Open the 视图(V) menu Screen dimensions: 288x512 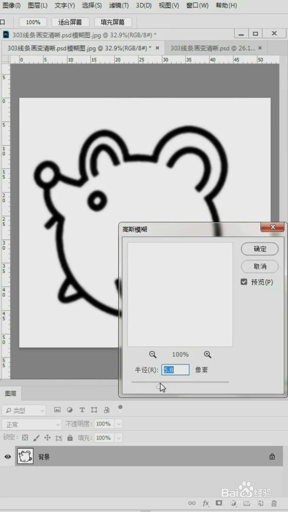click(x=169, y=6)
